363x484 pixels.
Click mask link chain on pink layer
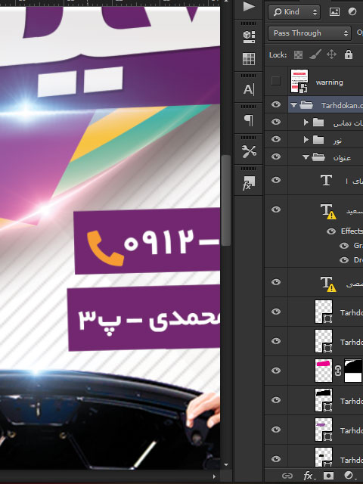pyautogui.click(x=338, y=371)
